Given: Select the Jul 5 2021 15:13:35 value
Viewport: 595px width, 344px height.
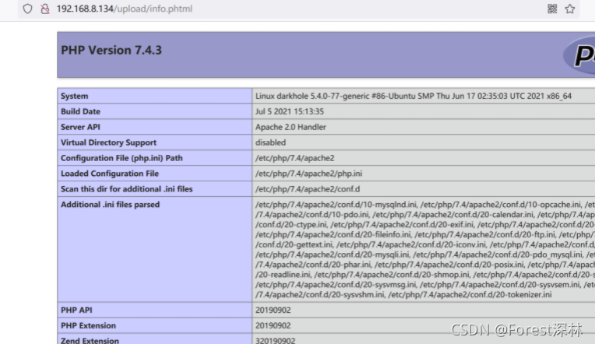Looking at the screenshot, I should [290, 111].
